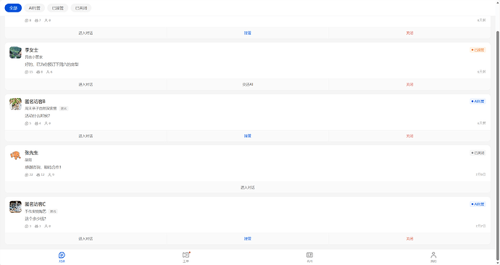The height and width of the screenshot is (265, 500).
Task: Click the grey 已关闭 badge on 张先生's card
Action: coord(478,152)
